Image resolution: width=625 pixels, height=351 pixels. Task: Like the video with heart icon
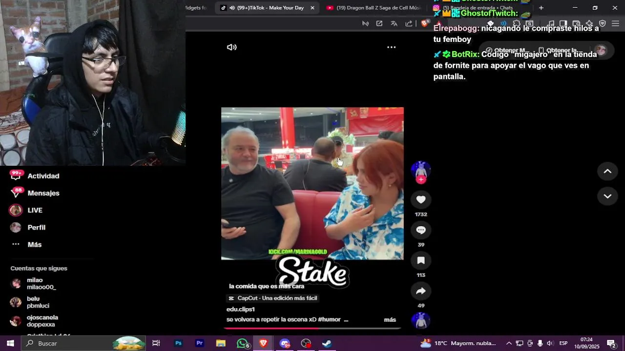pyautogui.click(x=421, y=199)
